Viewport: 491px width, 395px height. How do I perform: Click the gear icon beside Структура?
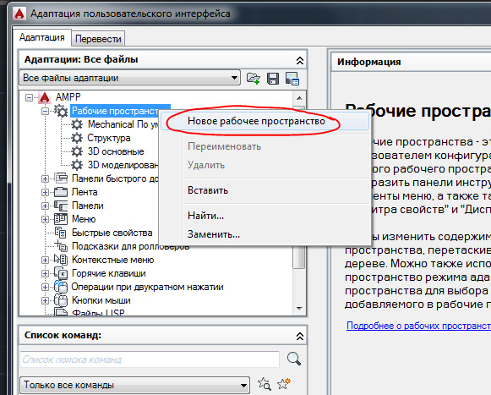pyautogui.click(x=77, y=138)
